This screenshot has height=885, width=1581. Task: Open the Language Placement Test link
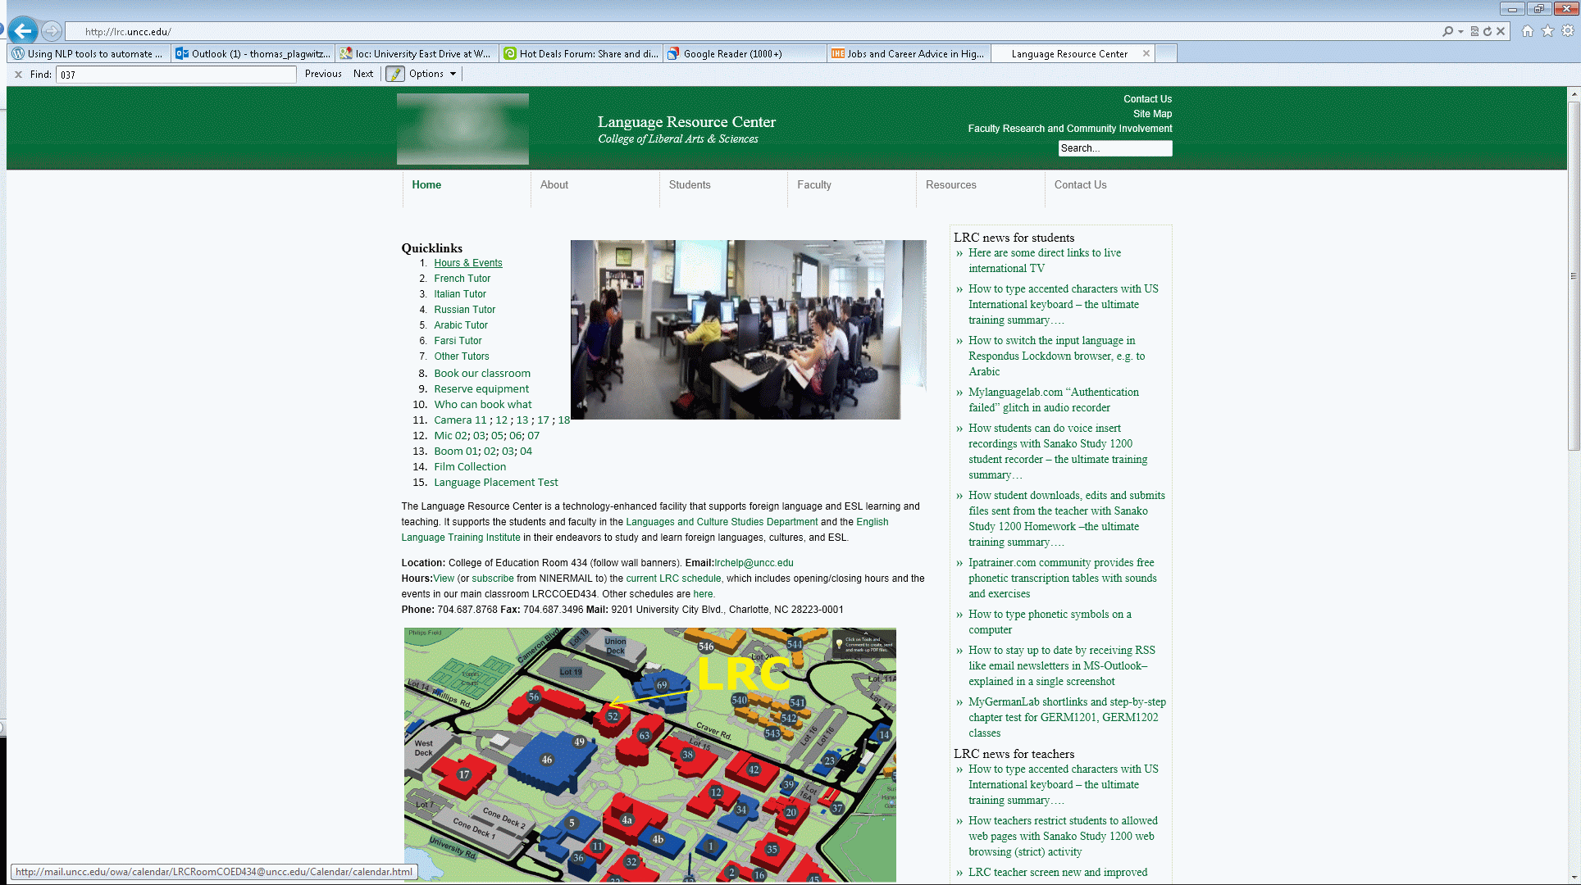[495, 483]
